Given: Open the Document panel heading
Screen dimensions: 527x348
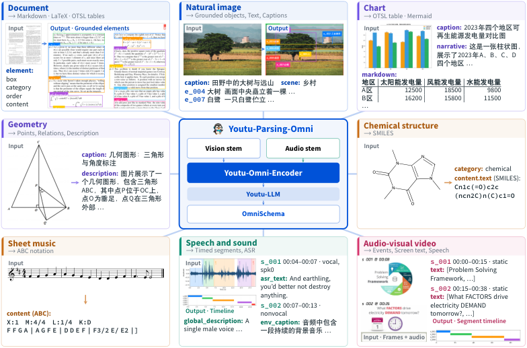Looking at the screenshot, I should [28, 8].
